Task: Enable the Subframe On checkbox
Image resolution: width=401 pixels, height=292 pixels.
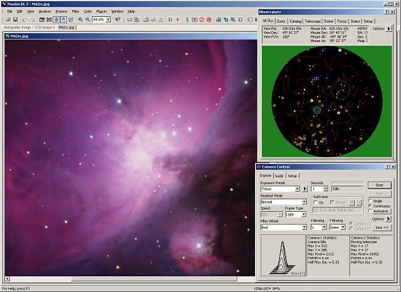Action: 315,202
